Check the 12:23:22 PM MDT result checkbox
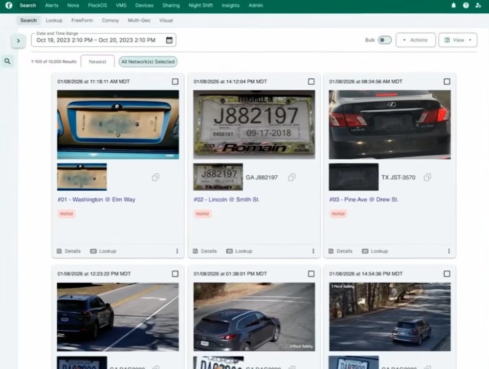Viewport: 489px width, 369px height. pos(175,273)
